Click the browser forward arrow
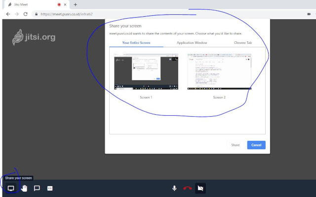The height and width of the screenshot is (197, 316). click(17, 14)
